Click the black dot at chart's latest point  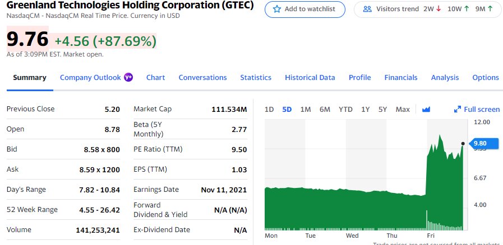[x=463, y=144]
